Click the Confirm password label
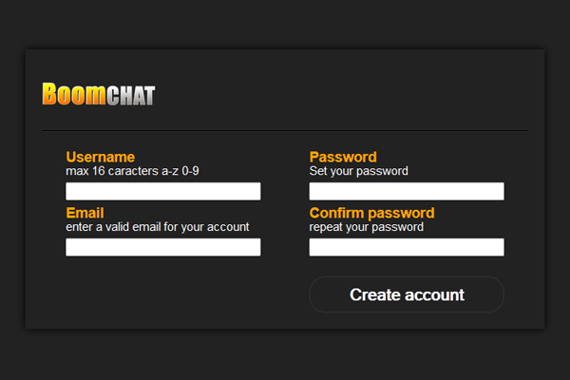Viewport: 570px width, 380px height. pyautogui.click(x=371, y=213)
